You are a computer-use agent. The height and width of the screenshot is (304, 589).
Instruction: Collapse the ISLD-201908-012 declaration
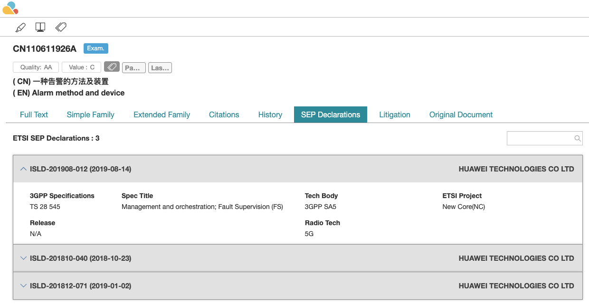click(23, 169)
